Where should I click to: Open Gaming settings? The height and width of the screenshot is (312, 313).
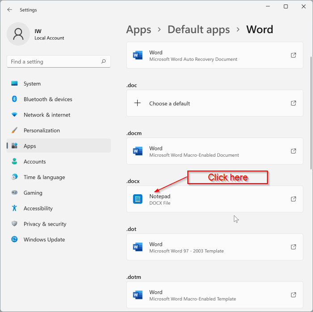[x=59, y=192]
